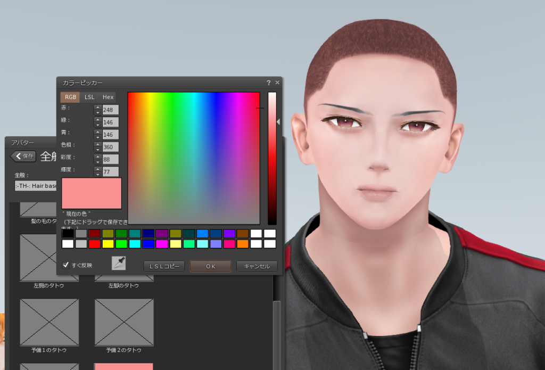Click the LSLコピー button

click(x=164, y=266)
